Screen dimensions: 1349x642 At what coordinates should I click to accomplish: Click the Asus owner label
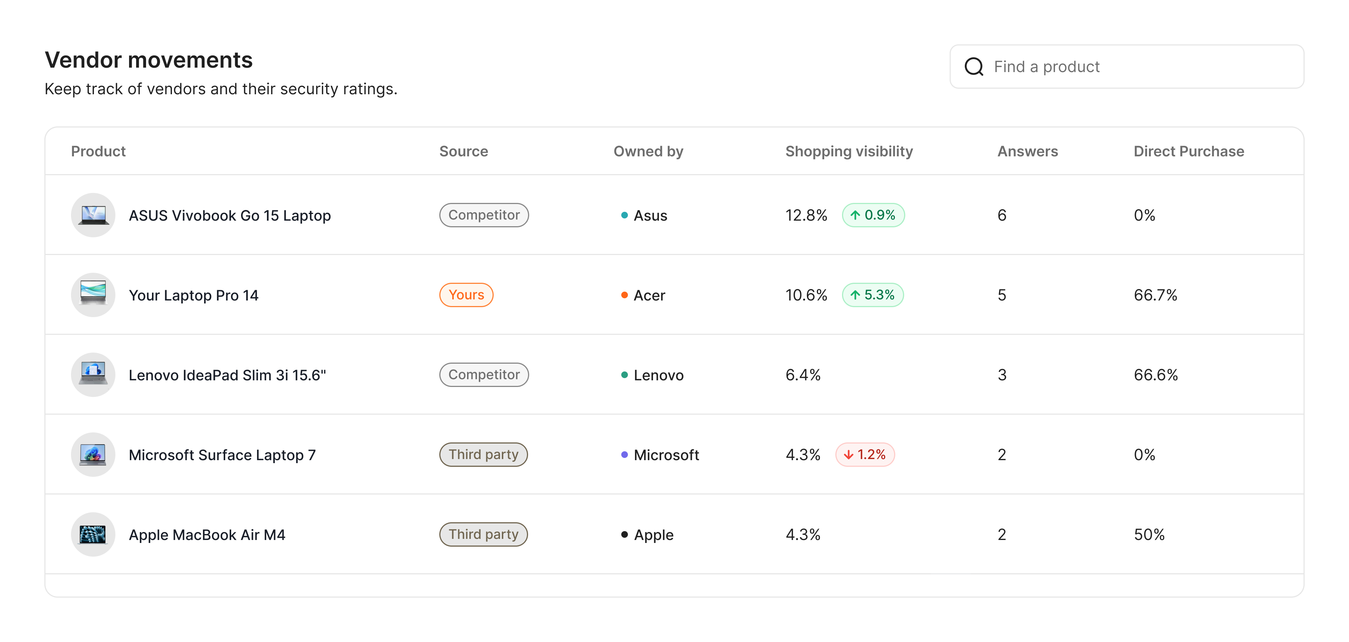[x=650, y=215]
